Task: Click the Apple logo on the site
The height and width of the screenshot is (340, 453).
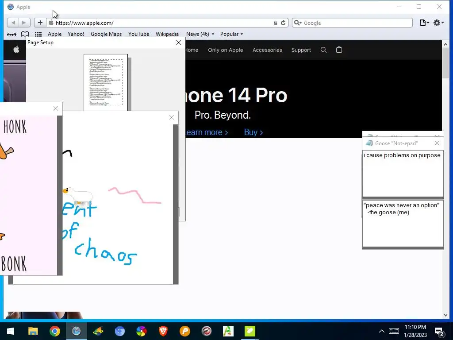Action: (x=16, y=50)
